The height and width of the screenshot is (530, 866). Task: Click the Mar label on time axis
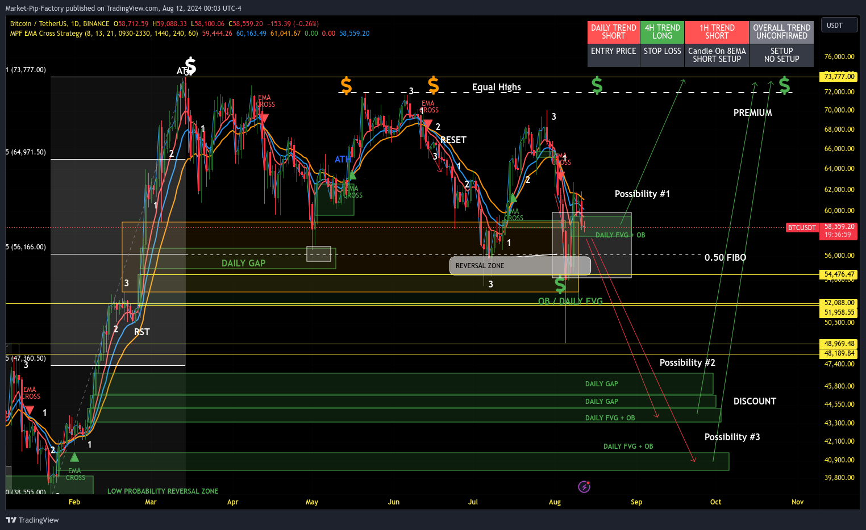click(151, 502)
